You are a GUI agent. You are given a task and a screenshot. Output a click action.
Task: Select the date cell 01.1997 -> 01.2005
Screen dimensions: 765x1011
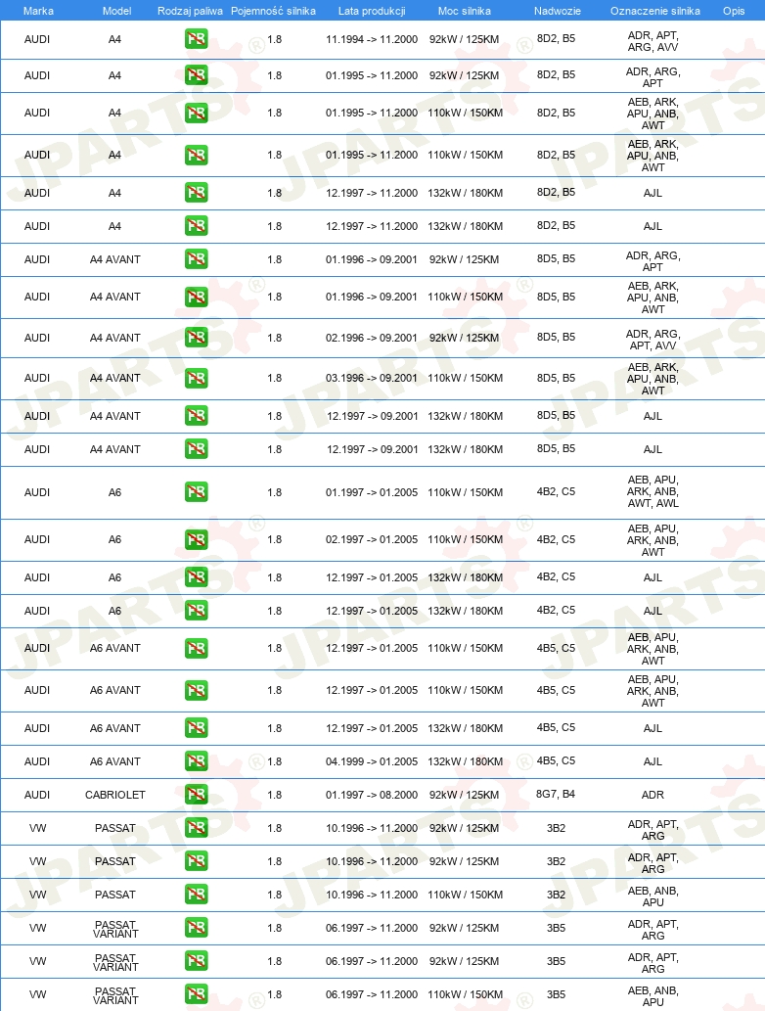(372, 492)
